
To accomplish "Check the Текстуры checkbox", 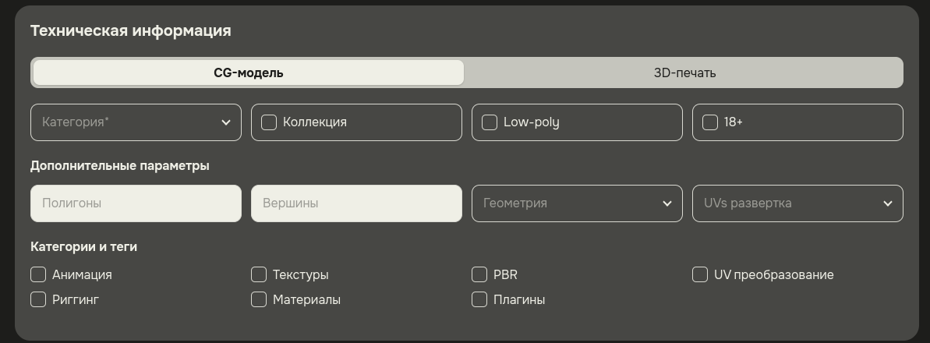I will point(259,274).
